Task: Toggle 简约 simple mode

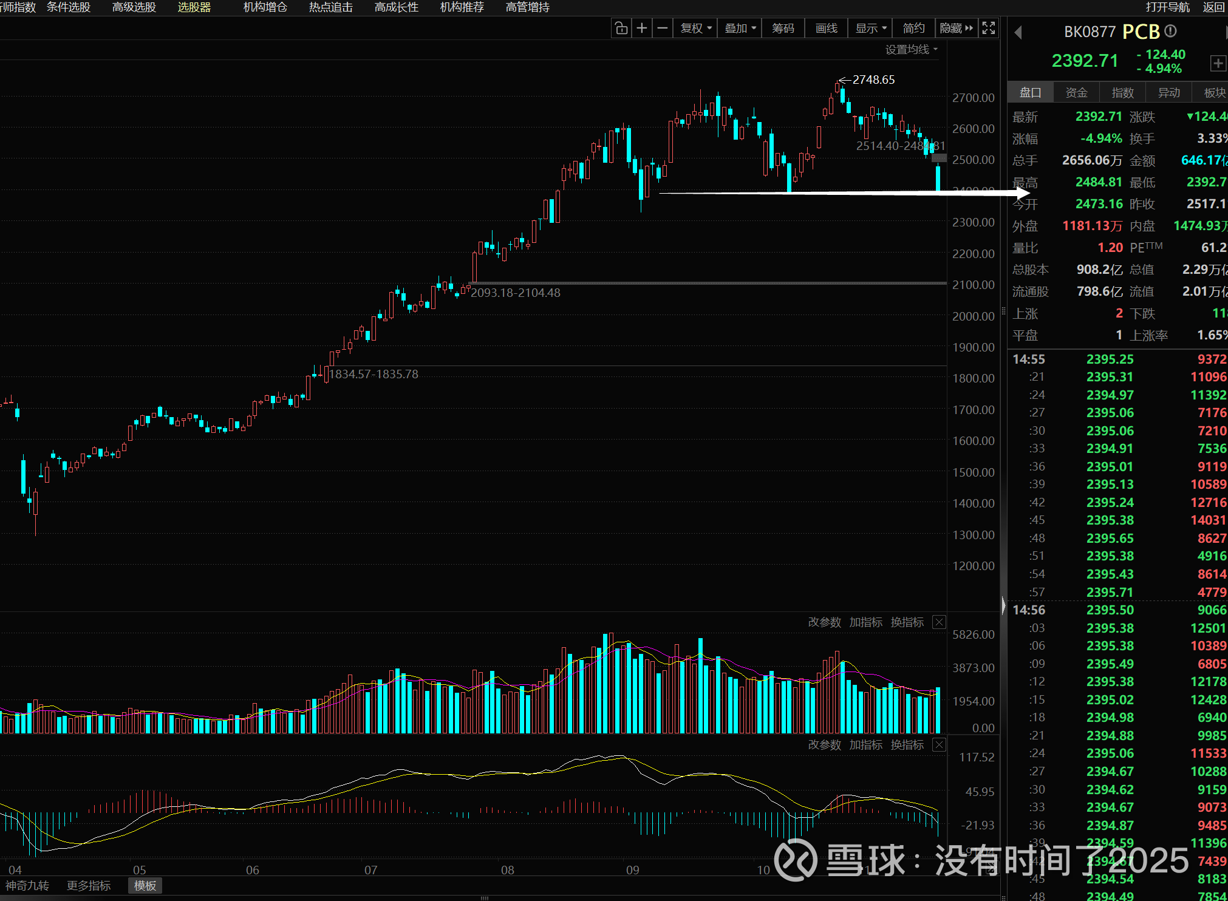Action: (x=913, y=28)
